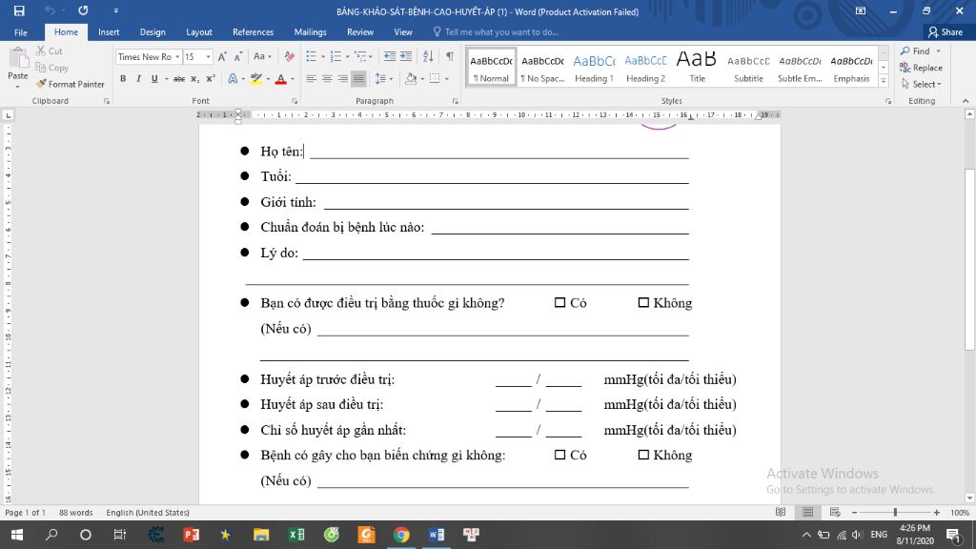Screen dimensions: 976x549
Task: Open the References tab
Action: pyautogui.click(x=253, y=32)
